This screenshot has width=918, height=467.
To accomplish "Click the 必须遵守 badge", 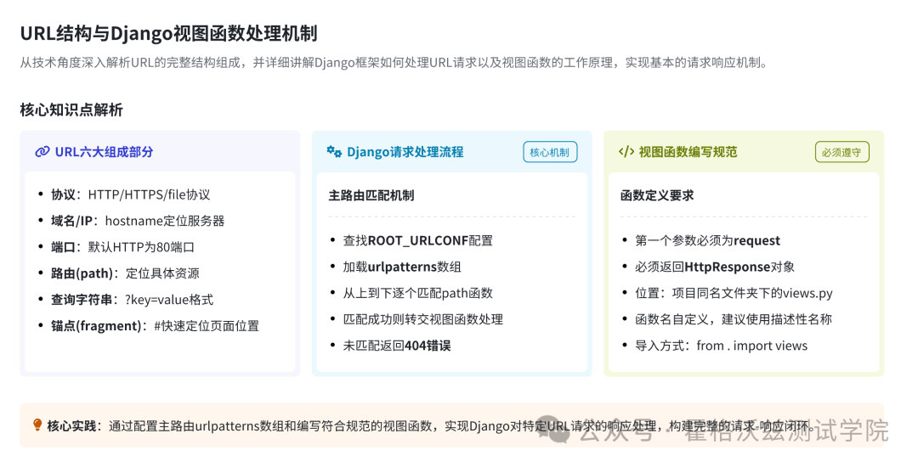I will 841,152.
